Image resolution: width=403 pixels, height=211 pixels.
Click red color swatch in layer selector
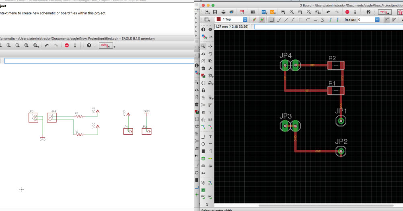point(219,20)
